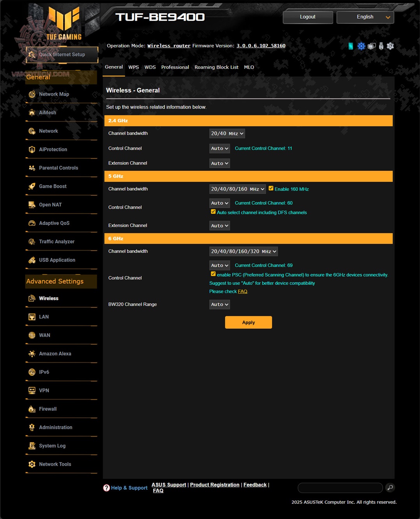420x519 pixels.
Task: Open footer FAQ link
Action: pyautogui.click(x=158, y=491)
